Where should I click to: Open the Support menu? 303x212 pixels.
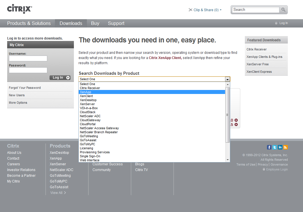[116, 23]
